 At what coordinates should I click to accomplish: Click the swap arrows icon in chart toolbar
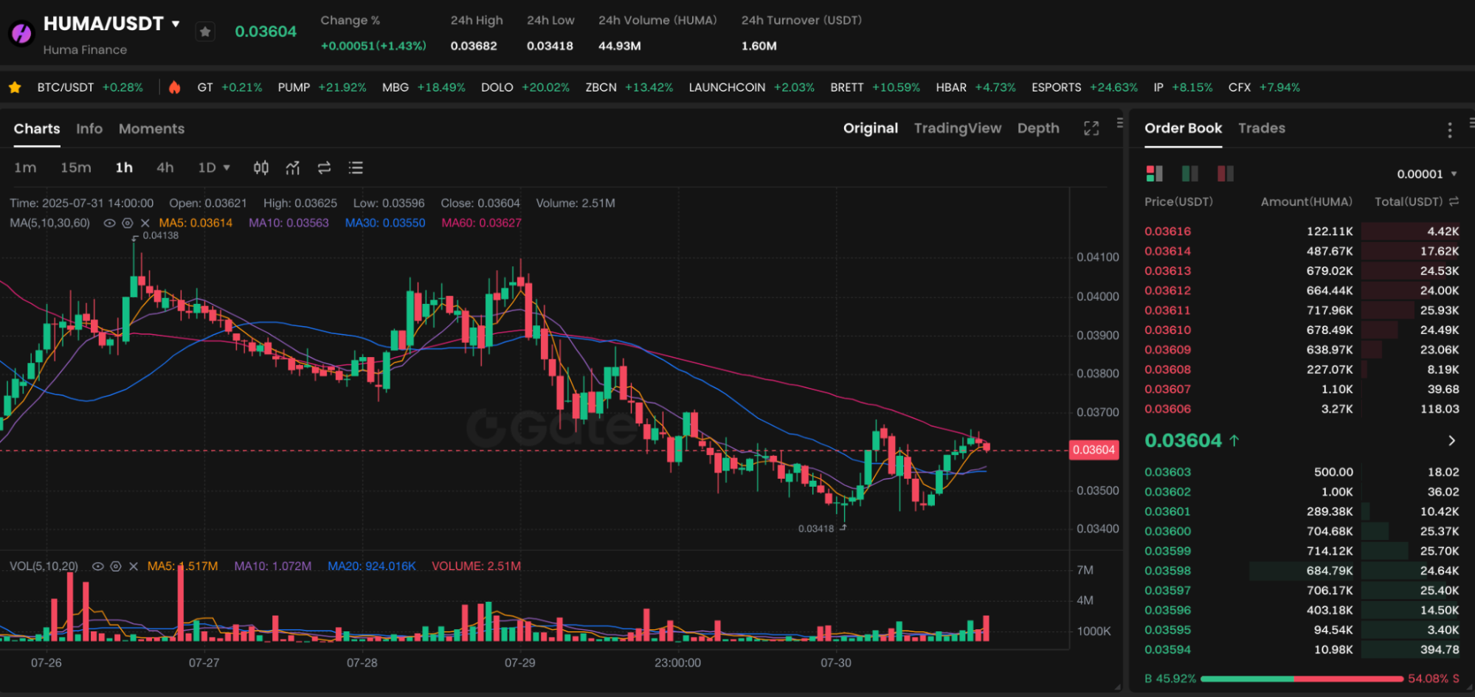tap(324, 167)
